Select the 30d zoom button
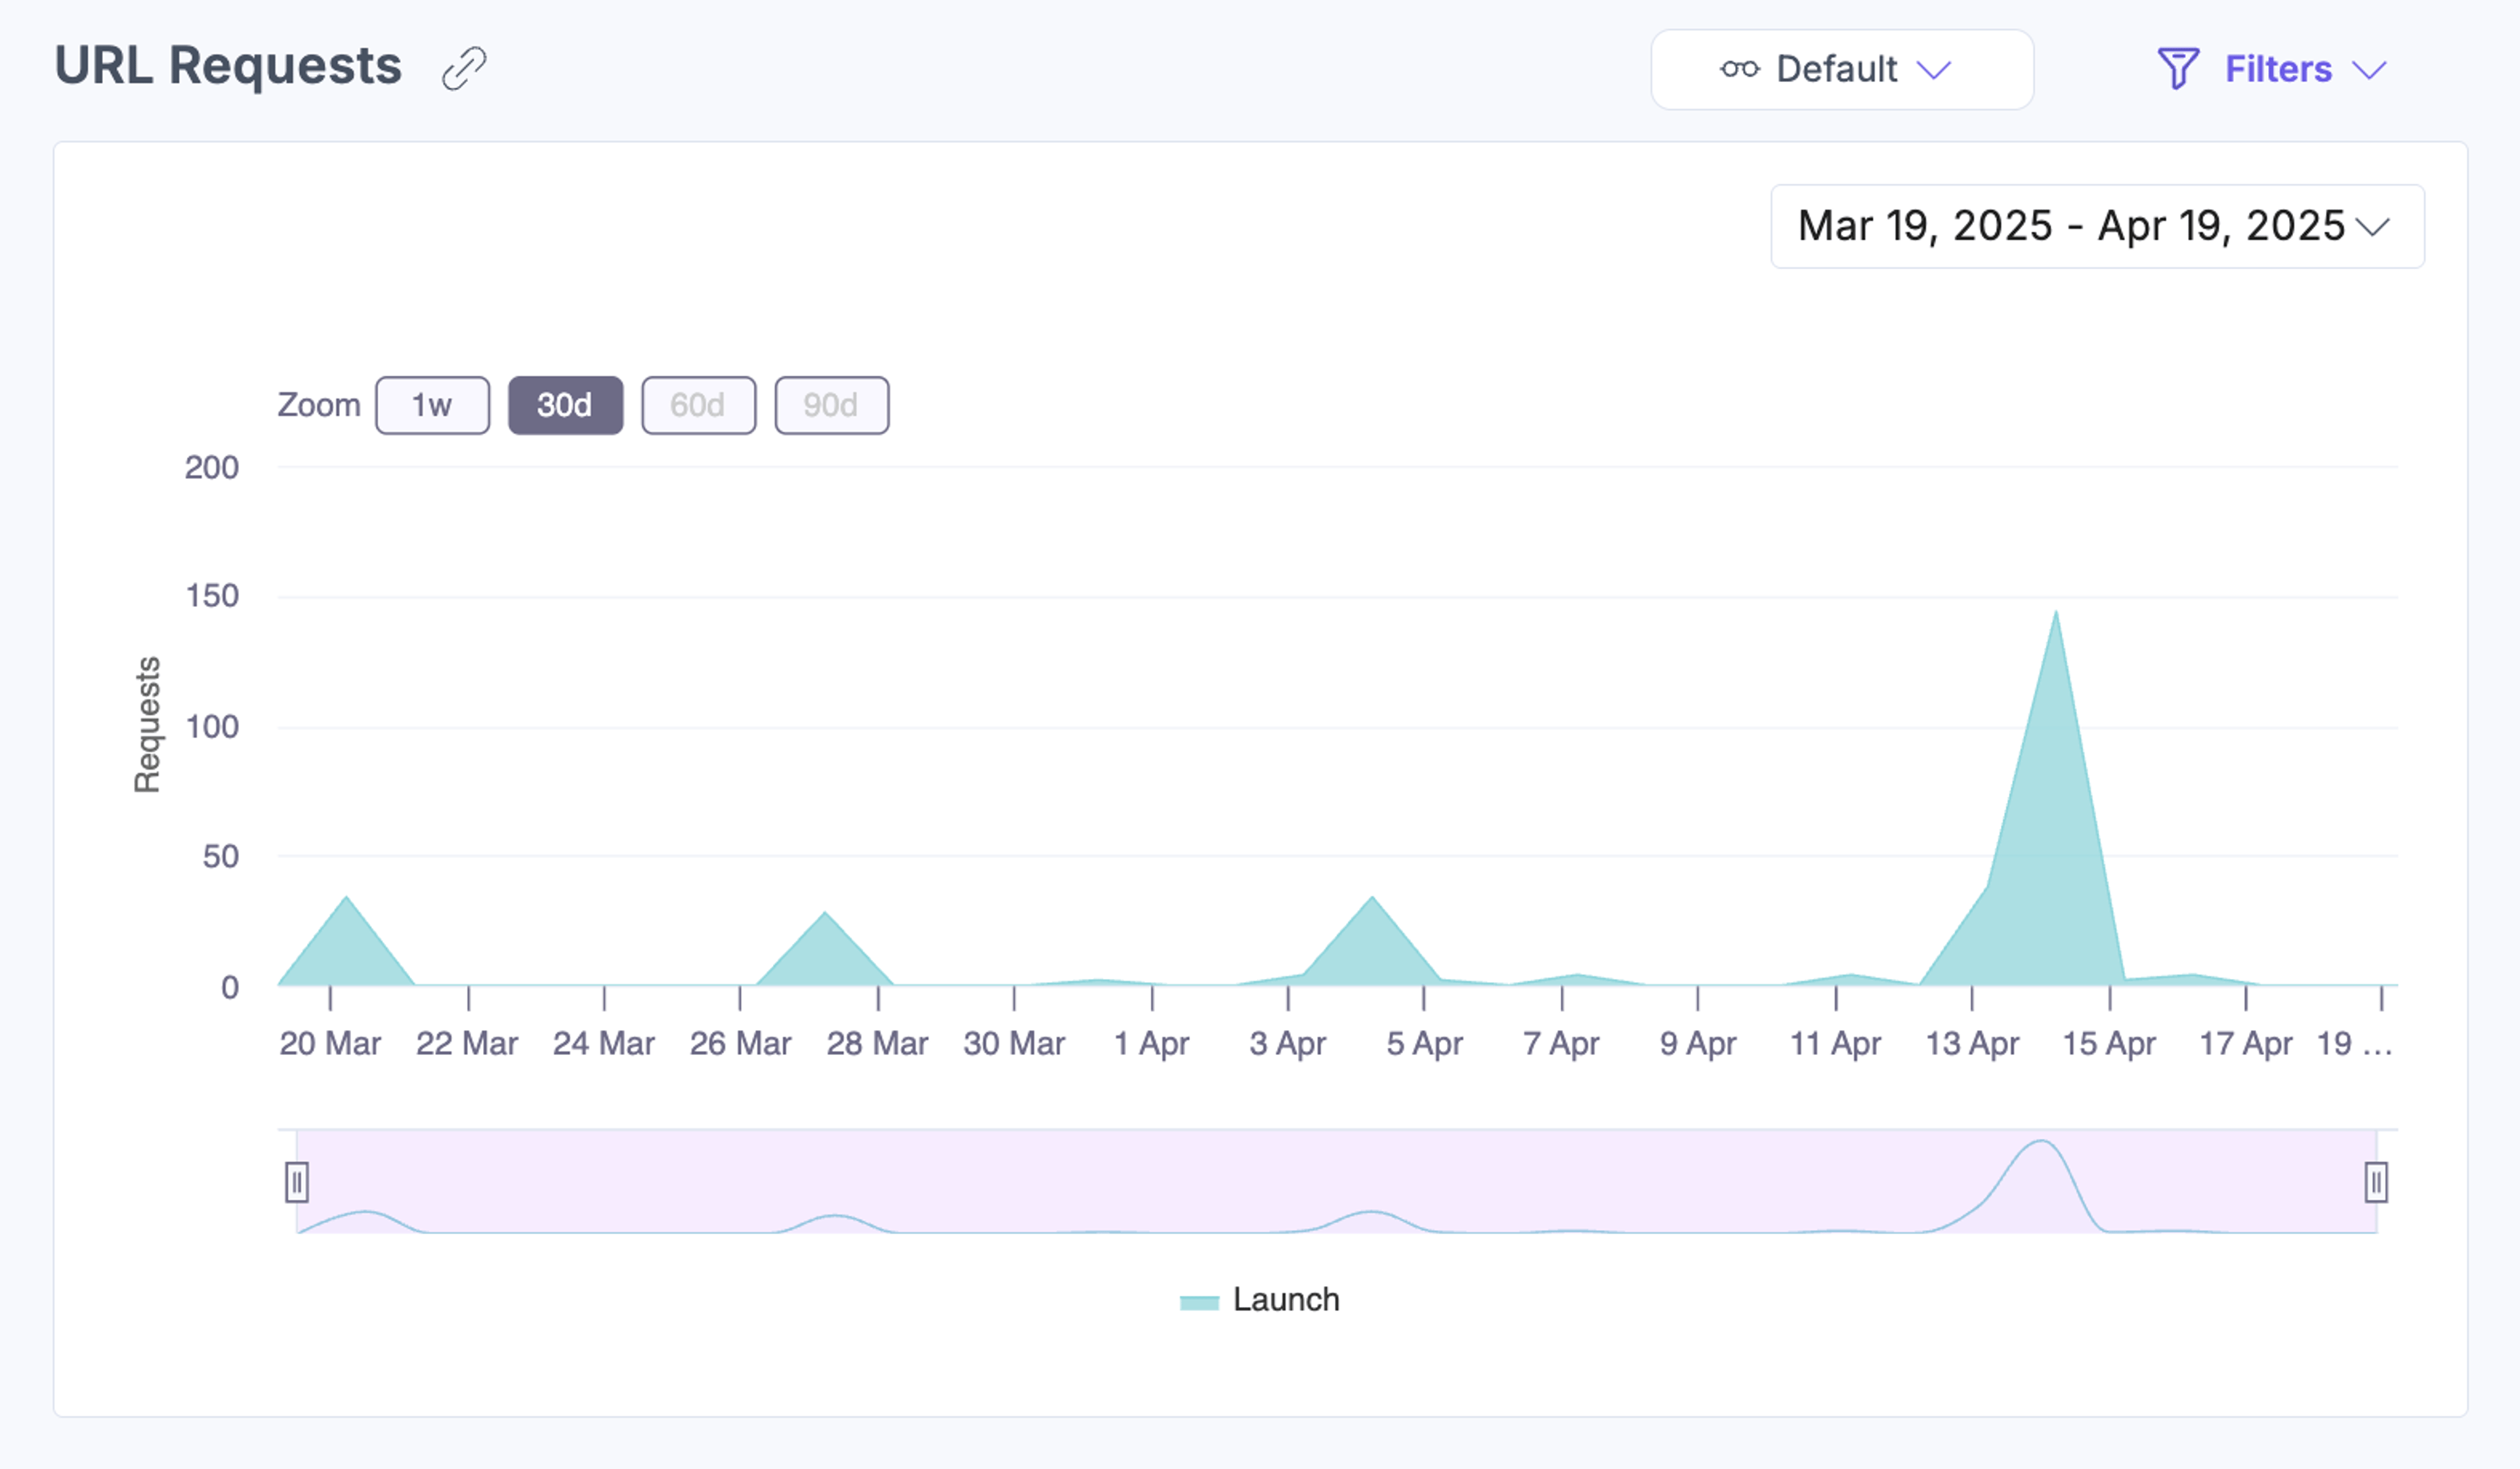The height and width of the screenshot is (1469, 2520). [565, 405]
